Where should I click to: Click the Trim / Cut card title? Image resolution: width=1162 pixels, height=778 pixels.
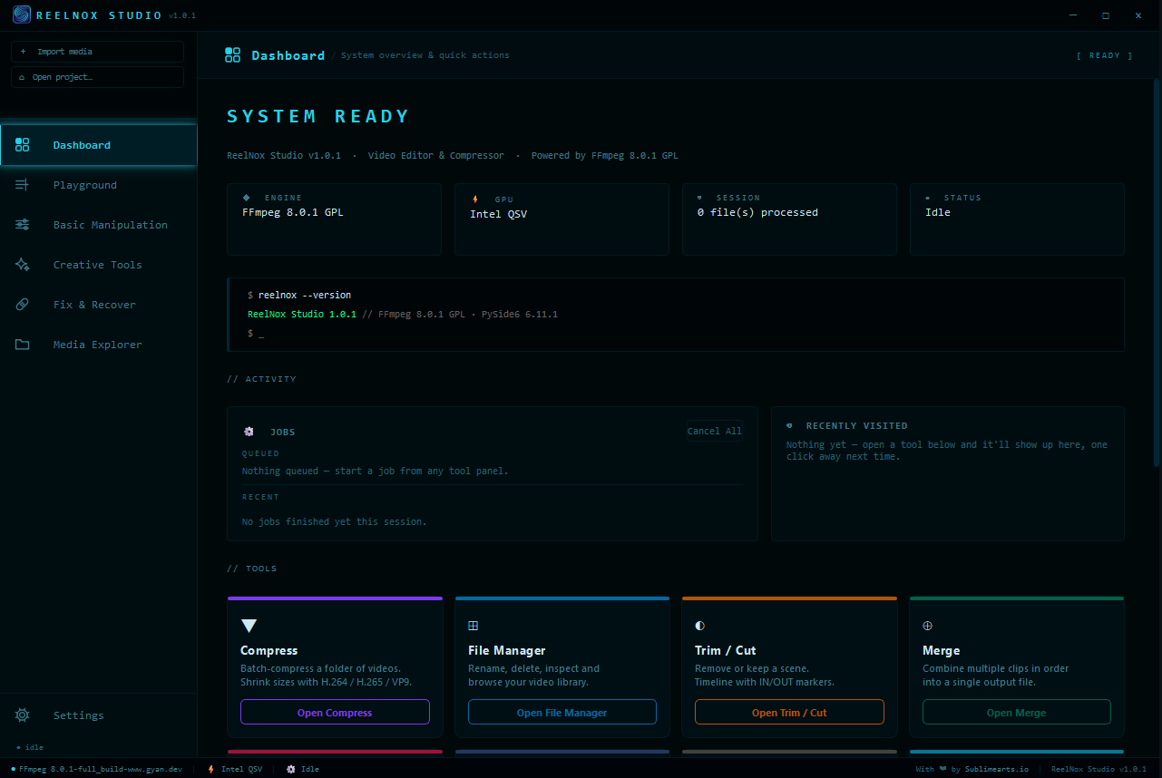click(x=725, y=650)
